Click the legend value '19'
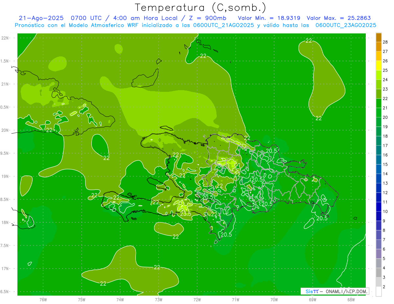The image size is (394, 304). point(385,127)
